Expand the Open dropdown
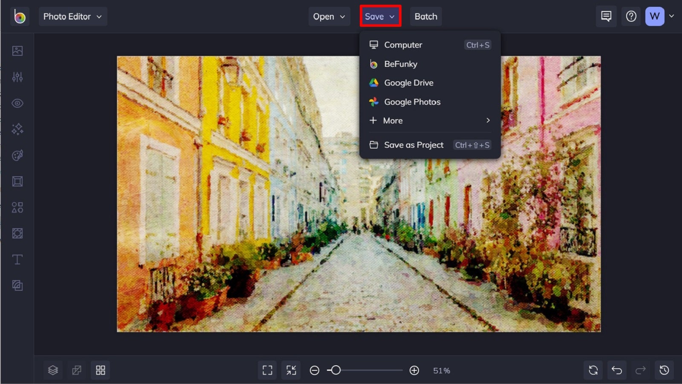682x384 pixels. click(329, 16)
